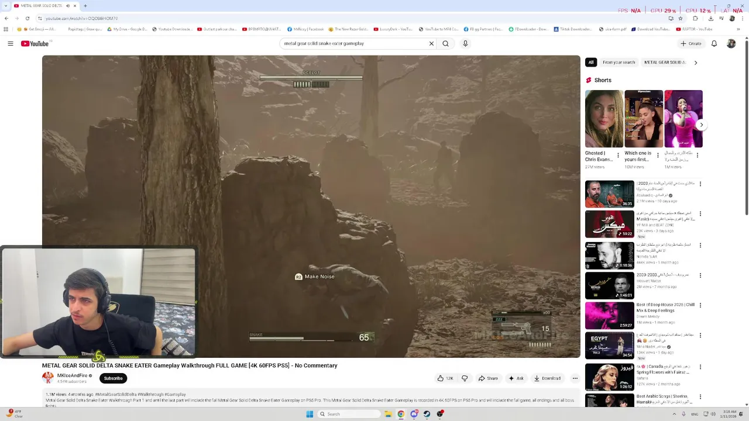Open the My Drive Google bookmark

pyautogui.click(x=127, y=29)
